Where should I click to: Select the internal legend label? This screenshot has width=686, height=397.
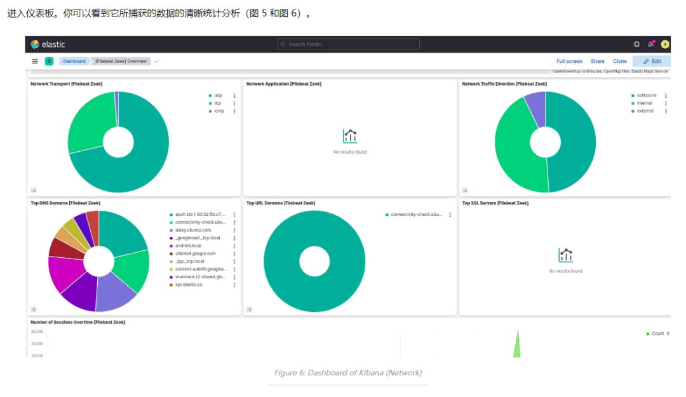[x=645, y=104]
